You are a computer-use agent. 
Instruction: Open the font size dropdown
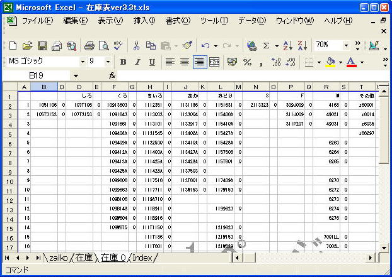[109, 62]
